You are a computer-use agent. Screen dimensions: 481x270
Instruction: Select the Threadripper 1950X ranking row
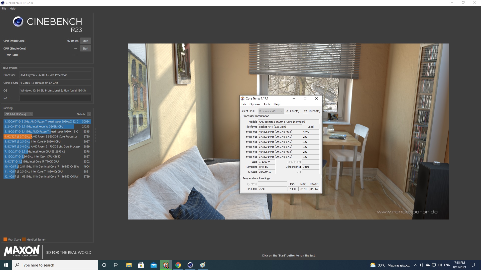[47, 131]
